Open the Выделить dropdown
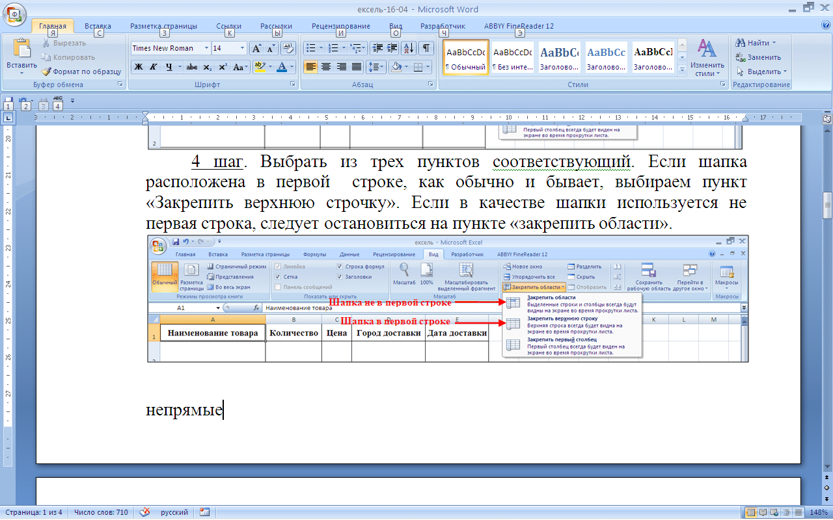 761,71
